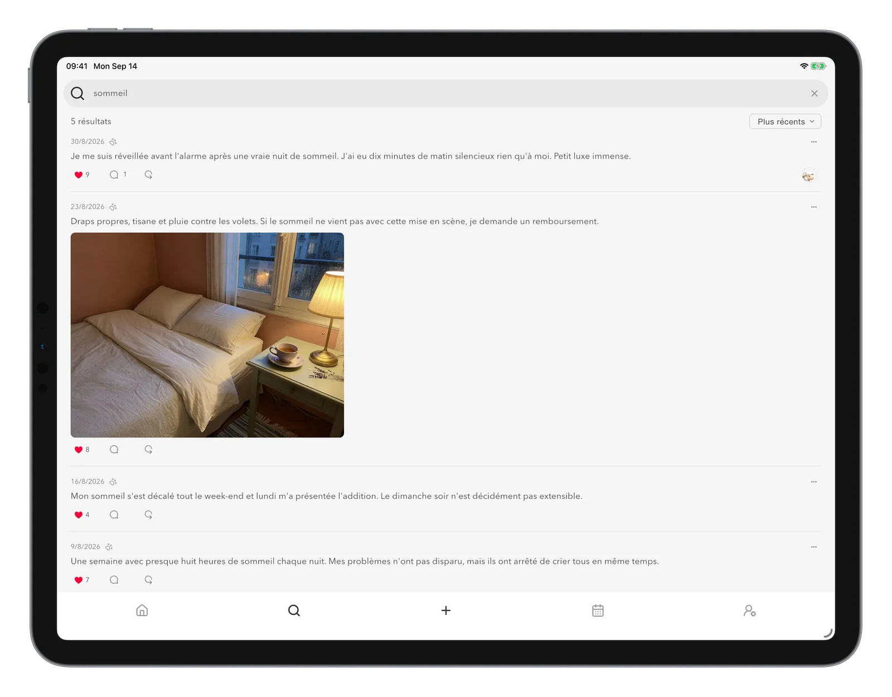This screenshot has height=697, width=892.
Task: Open the profile settings tab
Action: point(750,611)
